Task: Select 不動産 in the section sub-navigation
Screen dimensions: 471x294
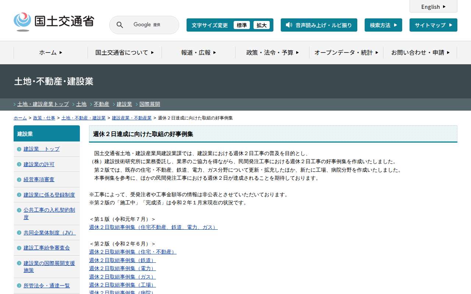Action: point(102,104)
